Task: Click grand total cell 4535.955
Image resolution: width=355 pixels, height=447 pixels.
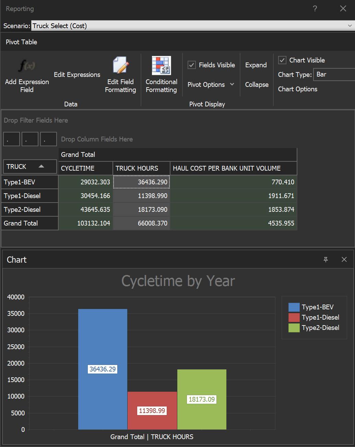Action: 234,223
